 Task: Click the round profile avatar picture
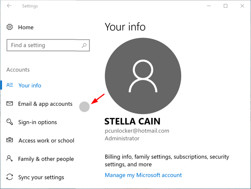[x=143, y=74]
